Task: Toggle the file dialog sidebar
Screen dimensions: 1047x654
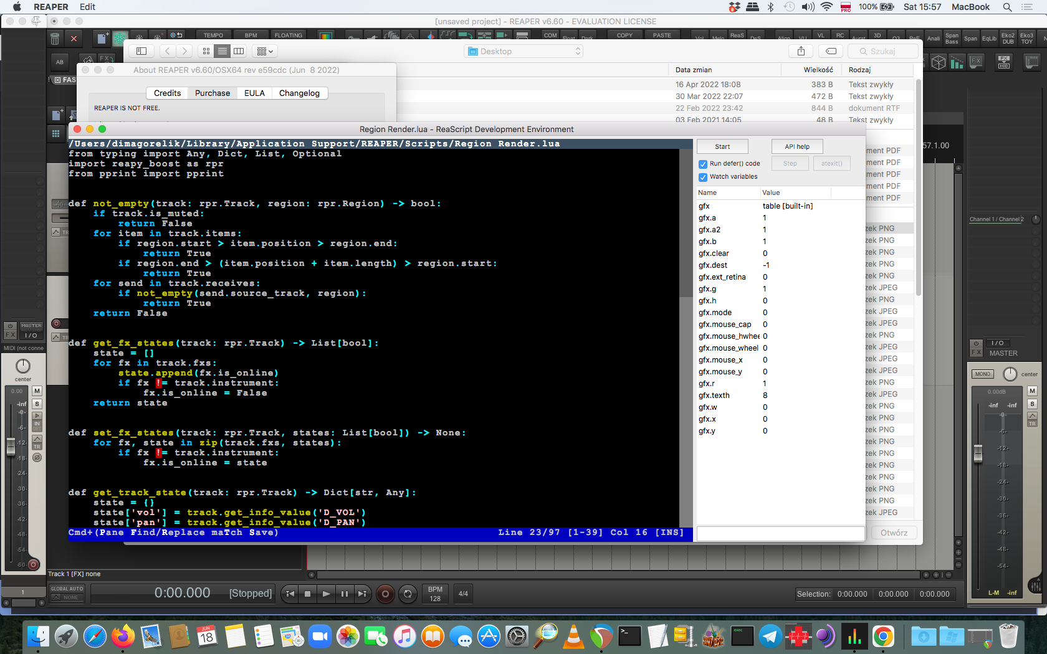Action: (141, 51)
